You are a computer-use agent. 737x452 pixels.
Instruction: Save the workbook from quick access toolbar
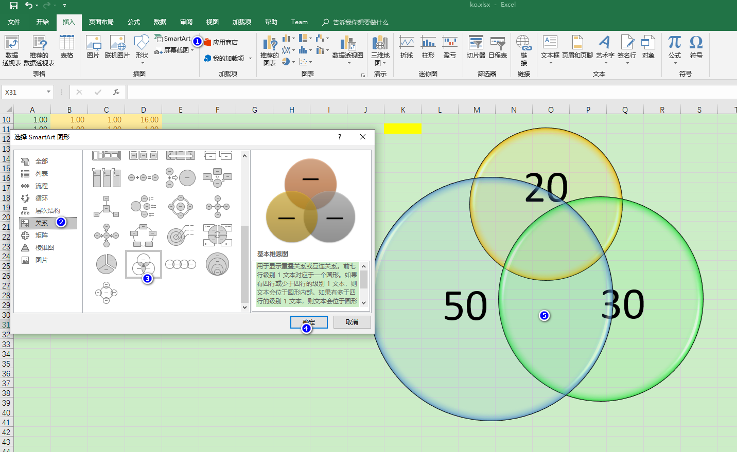[x=14, y=6]
